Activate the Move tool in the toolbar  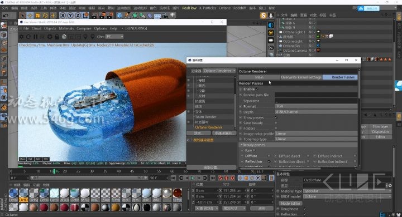tap(30, 16)
